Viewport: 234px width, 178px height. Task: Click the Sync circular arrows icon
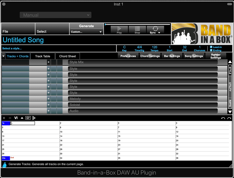pos(155,28)
